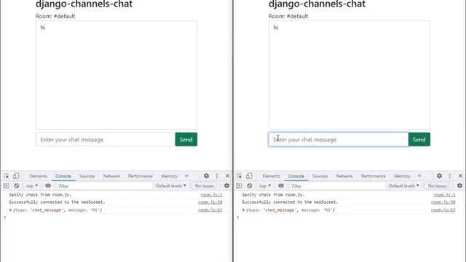Open Network tab in left DevTools
Screen dimensions: 466x262
[x=111, y=176]
